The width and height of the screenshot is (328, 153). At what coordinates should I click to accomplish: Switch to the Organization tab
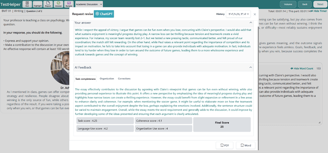tap(107, 79)
